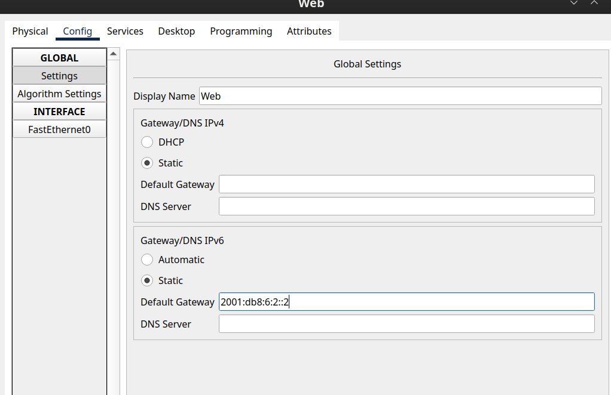Select the FastEthernet0 interface

59,129
